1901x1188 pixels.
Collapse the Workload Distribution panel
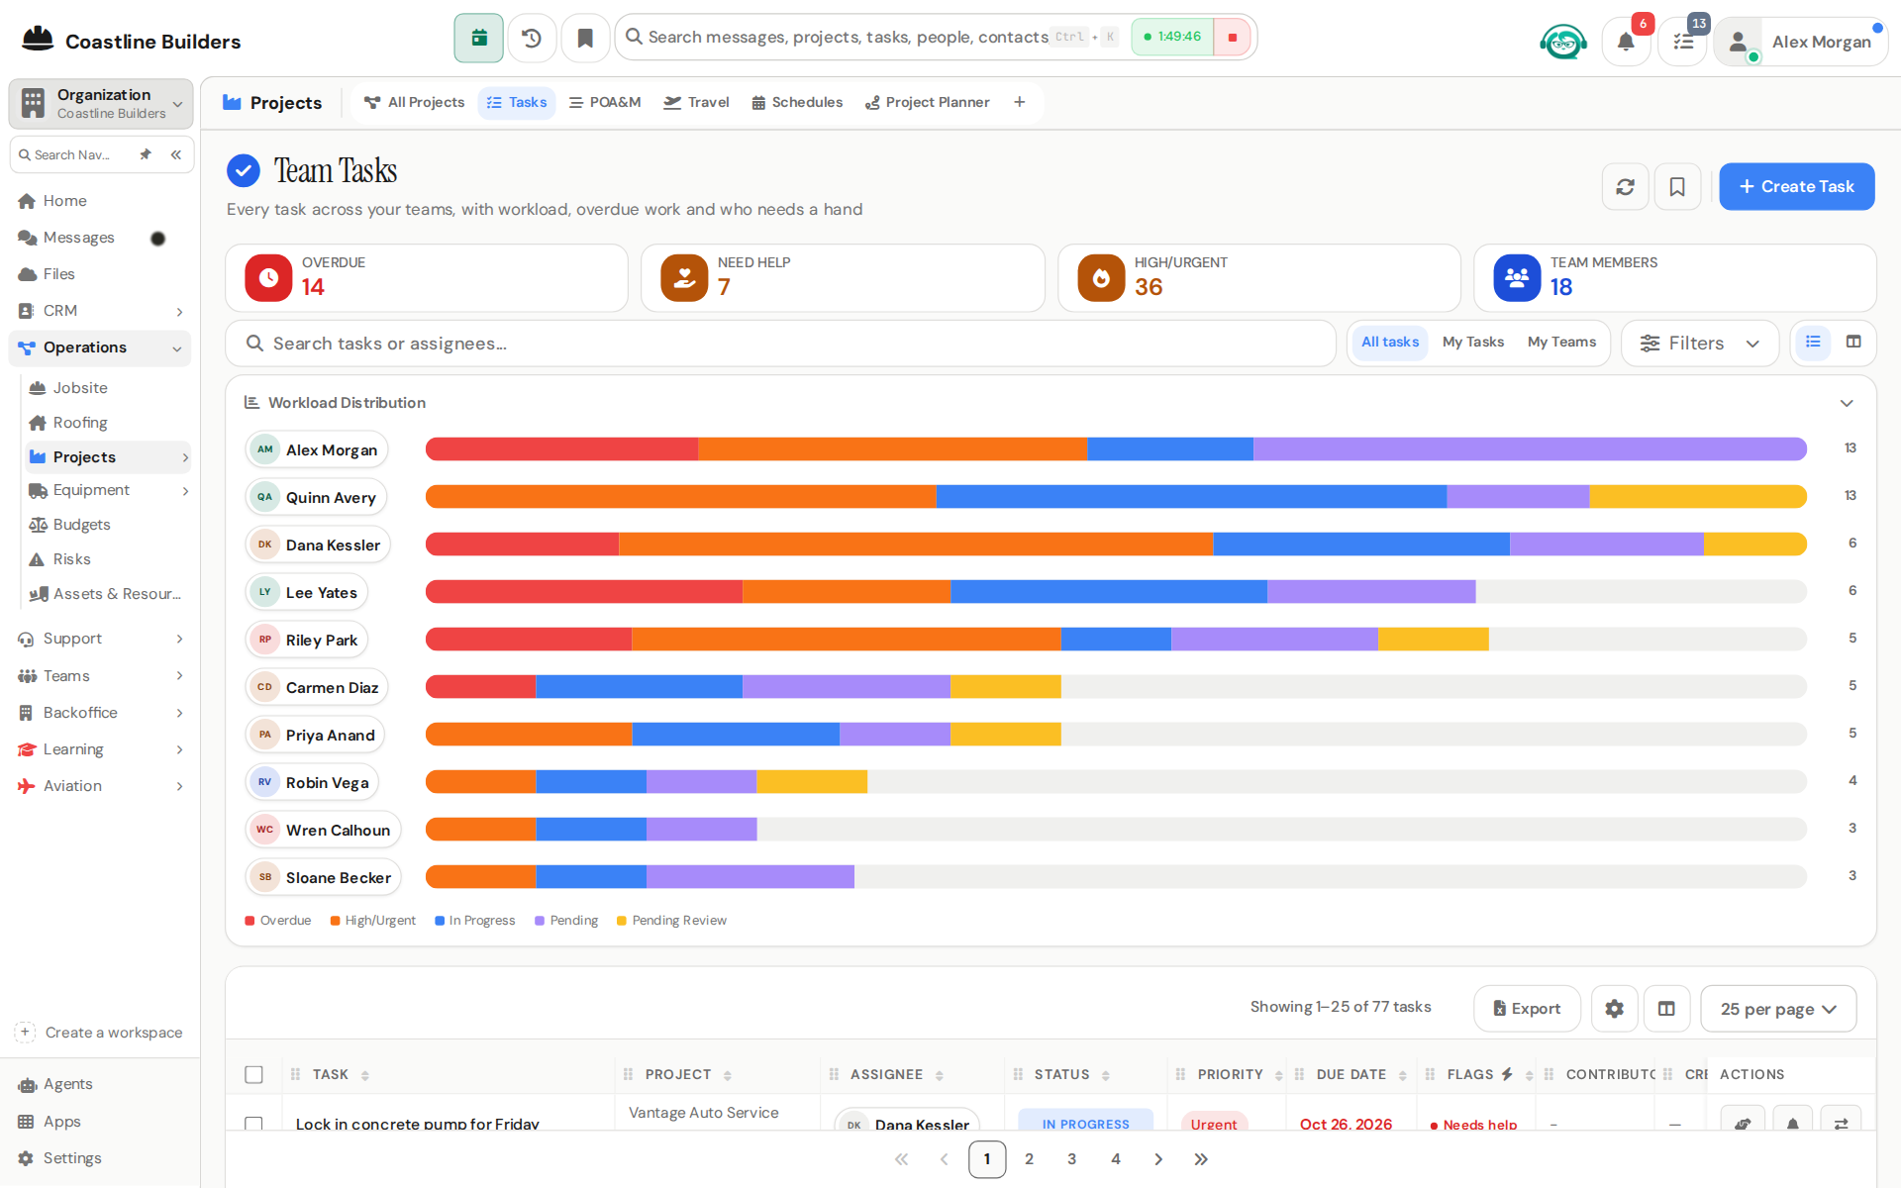[x=1846, y=403]
